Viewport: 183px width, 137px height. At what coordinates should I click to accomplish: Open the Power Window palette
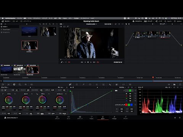[x=90, y=84]
